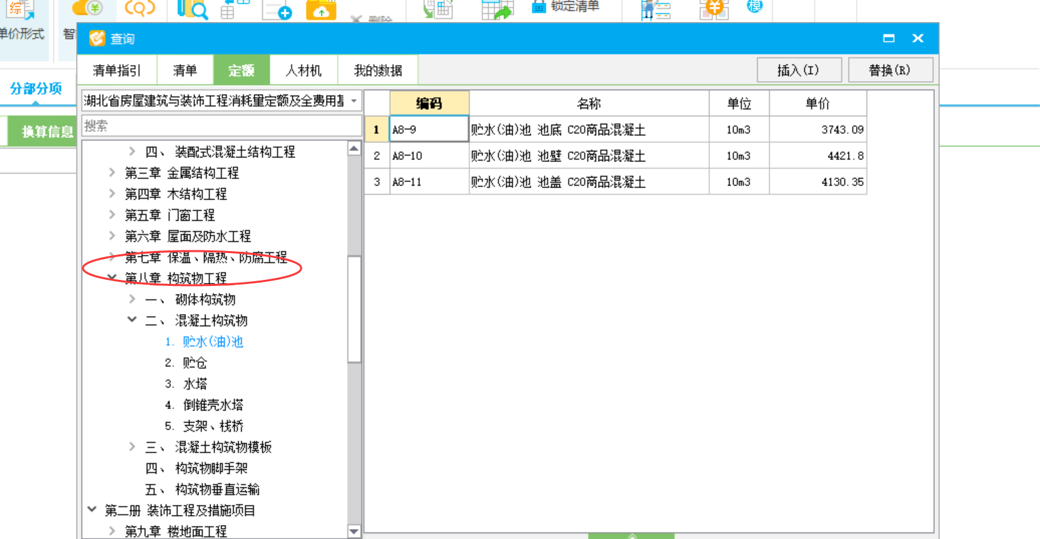Image resolution: width=1040 pixels, height=539 pixels.
Task: Expand 第三章 金属结构工程 chevron
Action: pos(112,173)
